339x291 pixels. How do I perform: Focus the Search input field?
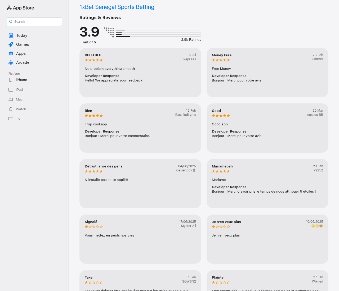(x=34, y=22)
